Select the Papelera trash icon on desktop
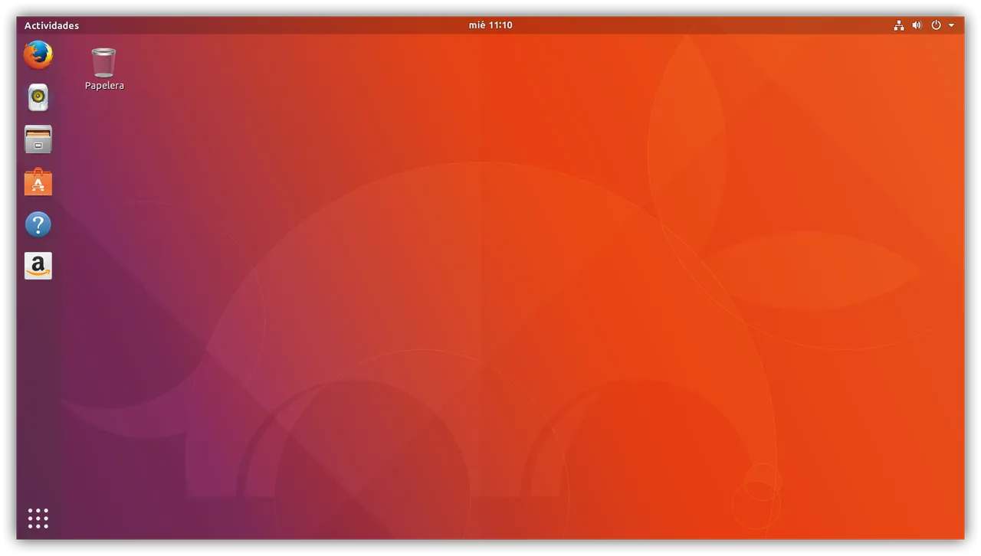The image size is (981, 556). coord(103,63)
